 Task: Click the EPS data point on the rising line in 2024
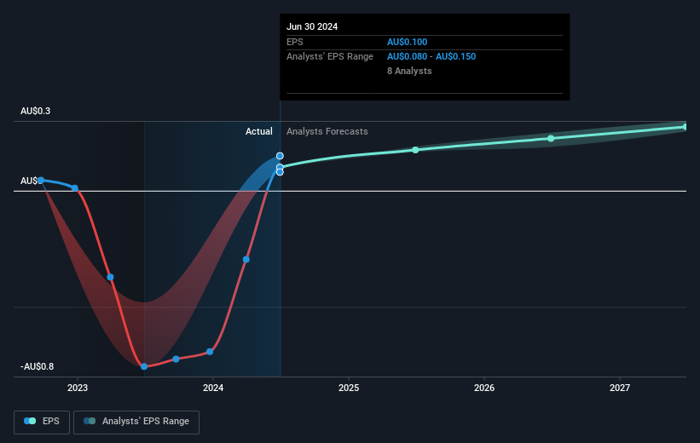click(246, 259)
